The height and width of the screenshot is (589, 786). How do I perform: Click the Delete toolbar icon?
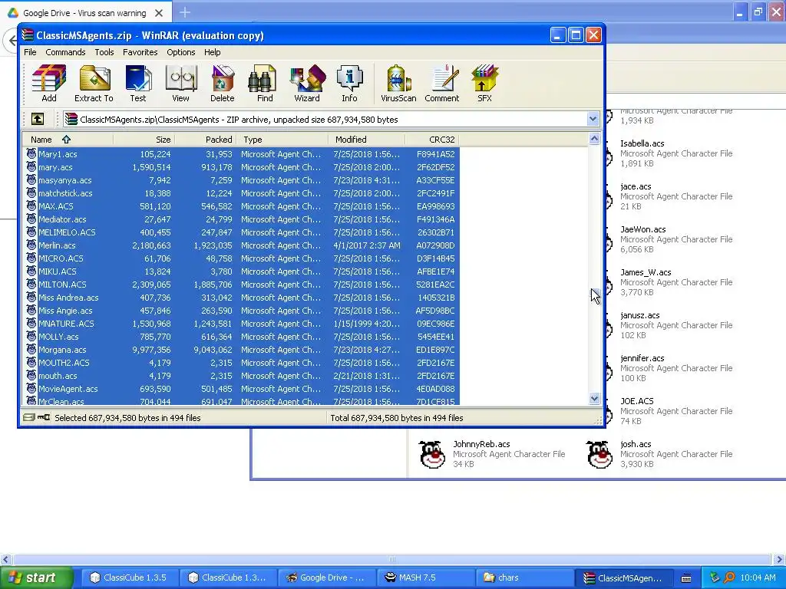(x=222, y=83)
